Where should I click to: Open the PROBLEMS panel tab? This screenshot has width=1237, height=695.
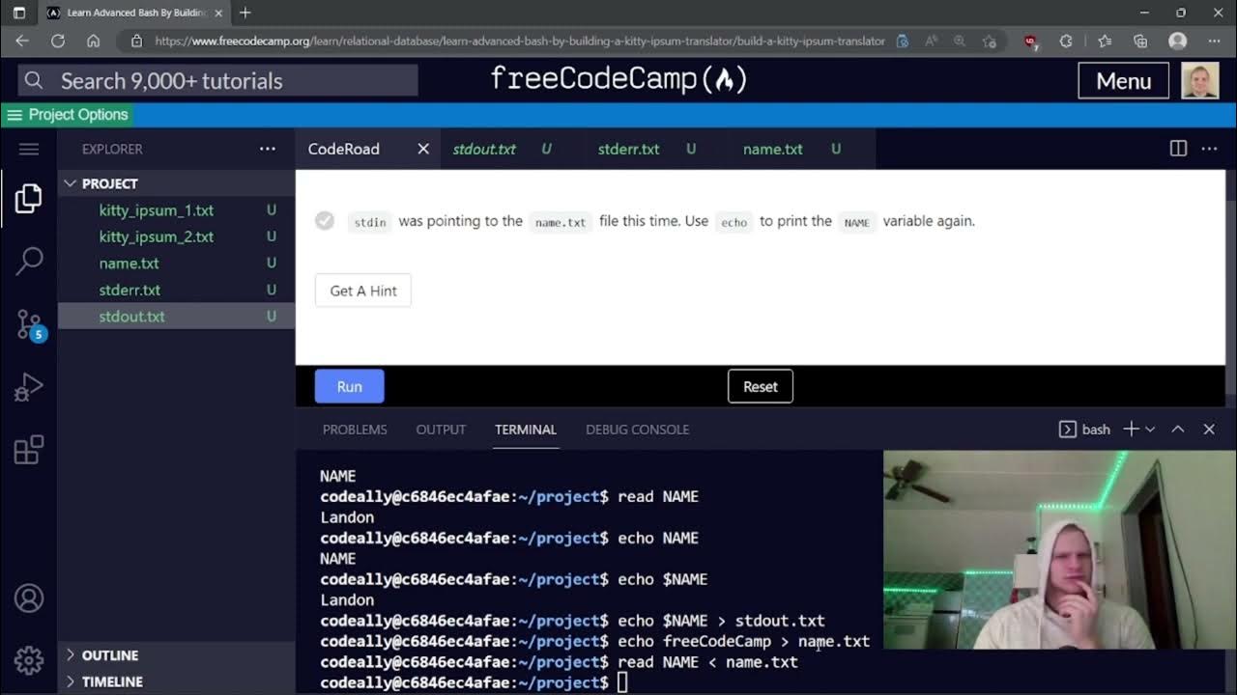(355, 430)
